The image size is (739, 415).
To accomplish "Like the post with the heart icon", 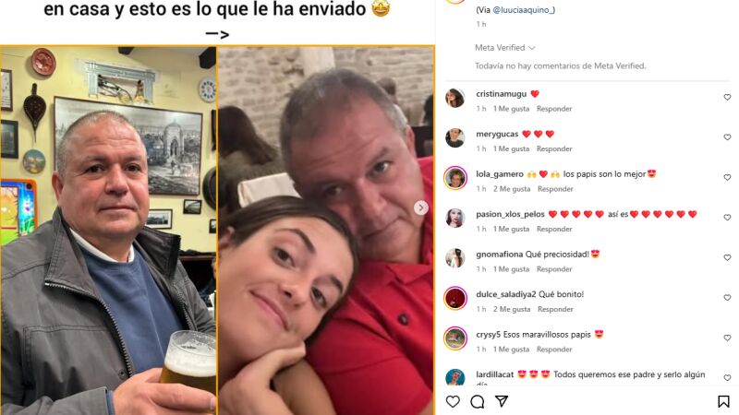I will pyautogui.click(x=453, y=401).
